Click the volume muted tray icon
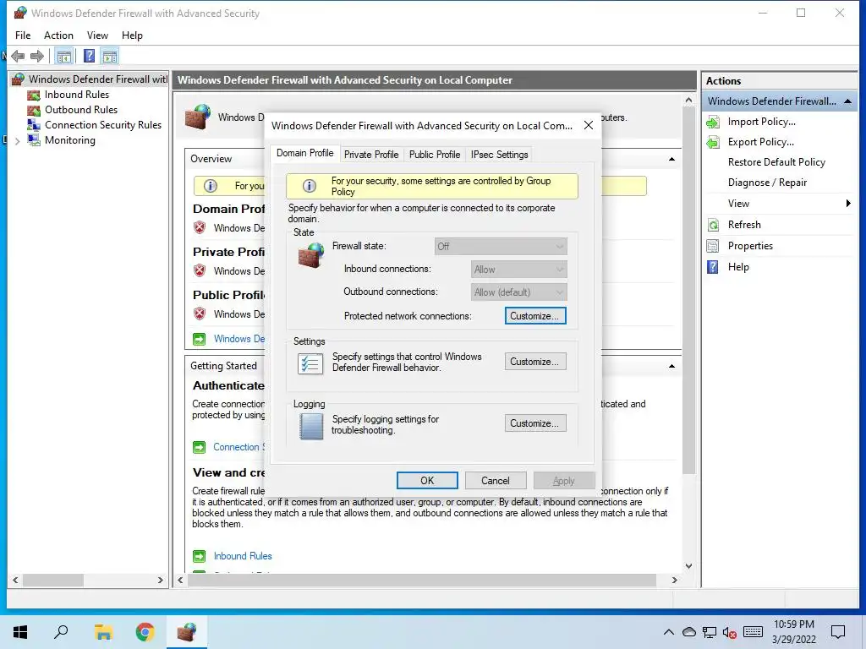 (730, 632)
